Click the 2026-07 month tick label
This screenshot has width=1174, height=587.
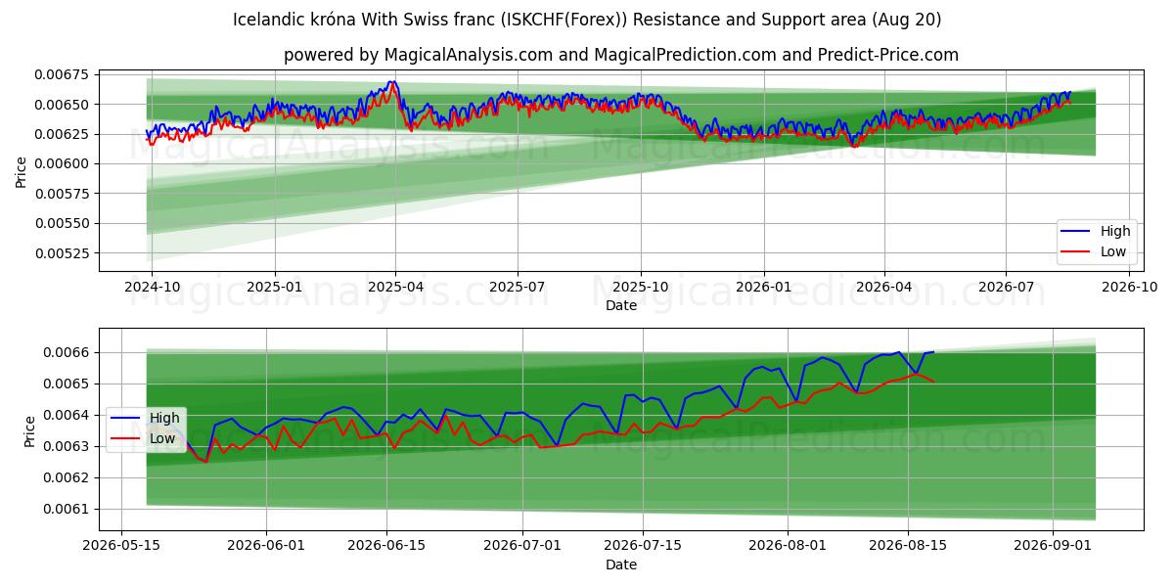pyautogui.click(x=1006, y=288)
